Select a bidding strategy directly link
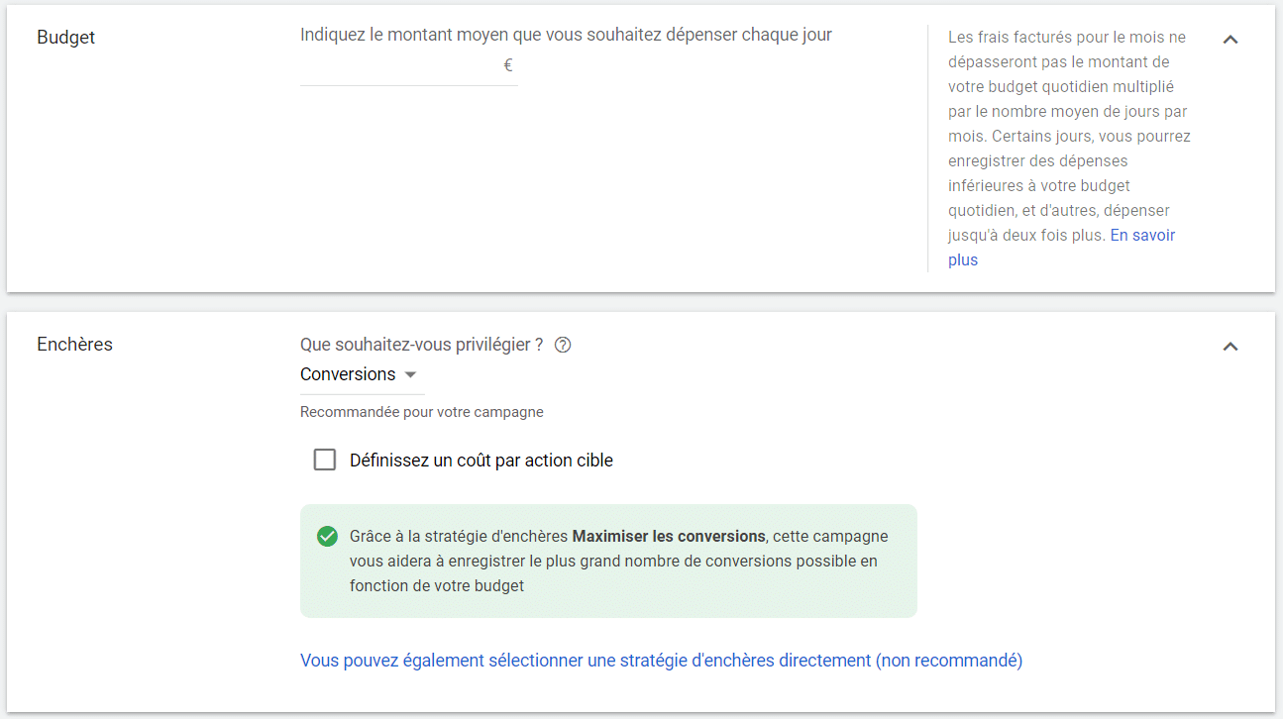The width and height of the screenshot is (1283, 719). pyautogui.click(x=661, y=661)
